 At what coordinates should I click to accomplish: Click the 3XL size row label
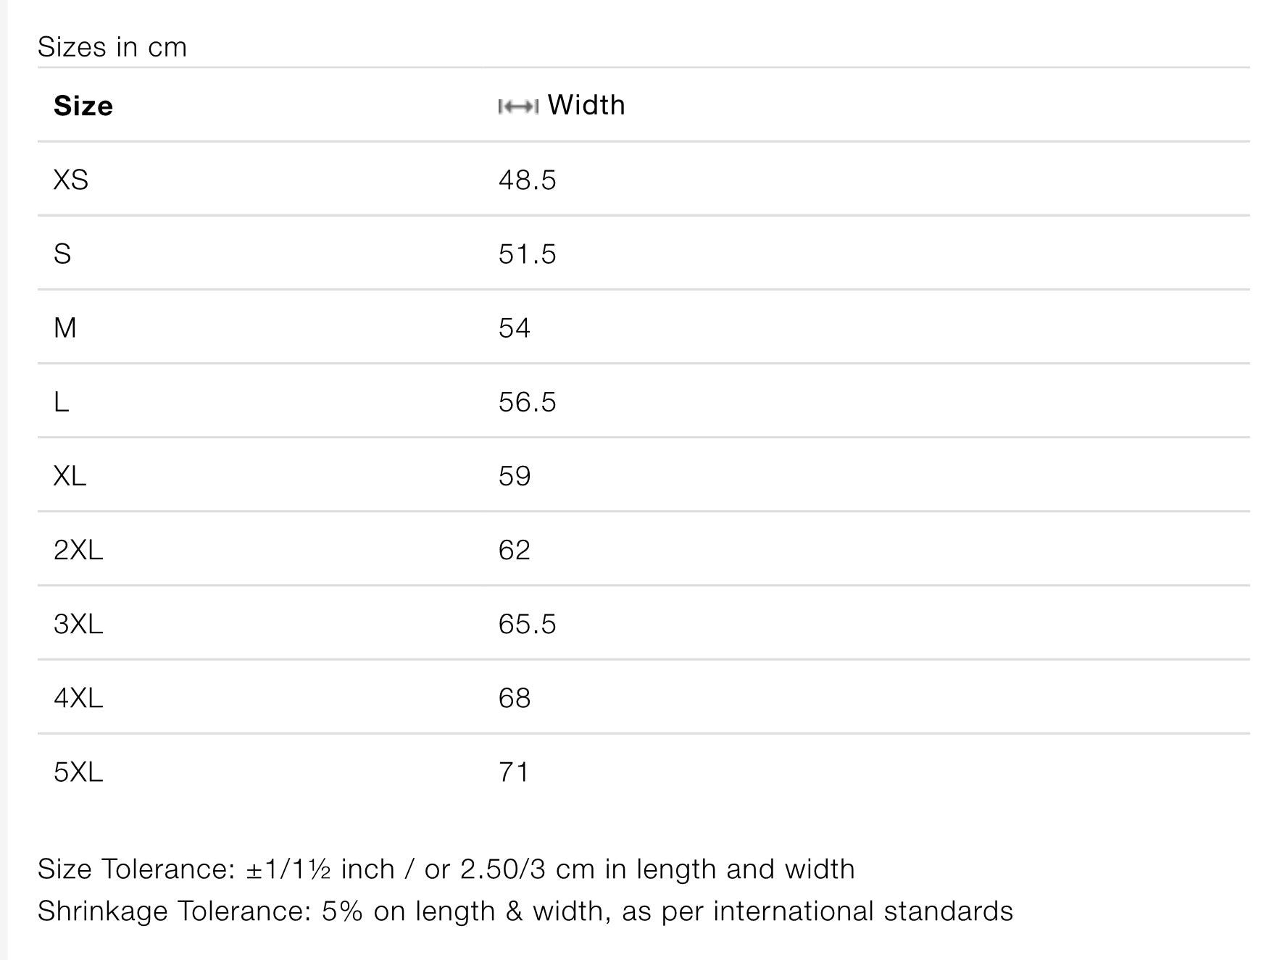tap(78, 625)
